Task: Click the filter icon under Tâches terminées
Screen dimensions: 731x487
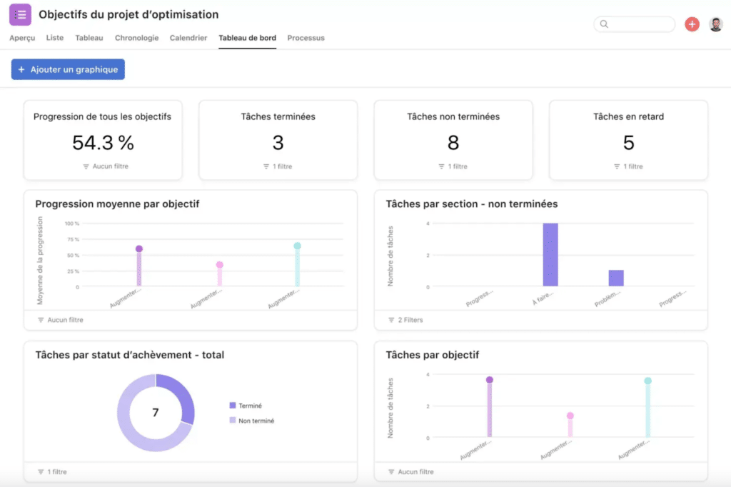Action: [266, 166]
